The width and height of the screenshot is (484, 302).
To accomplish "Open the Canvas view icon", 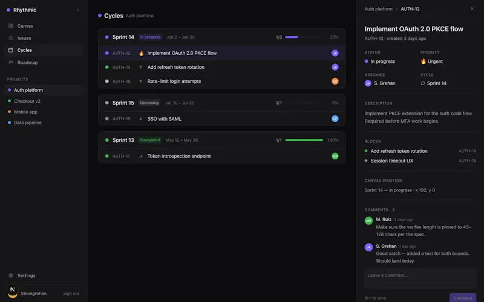I will pyautogui.click(x=11, y=26).
